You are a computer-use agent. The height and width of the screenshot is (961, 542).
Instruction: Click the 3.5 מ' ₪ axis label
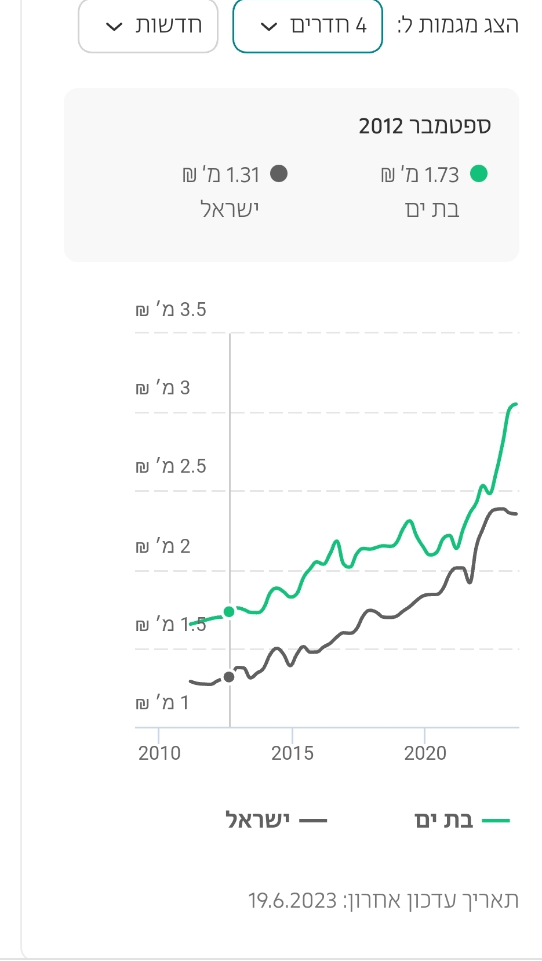171,310
